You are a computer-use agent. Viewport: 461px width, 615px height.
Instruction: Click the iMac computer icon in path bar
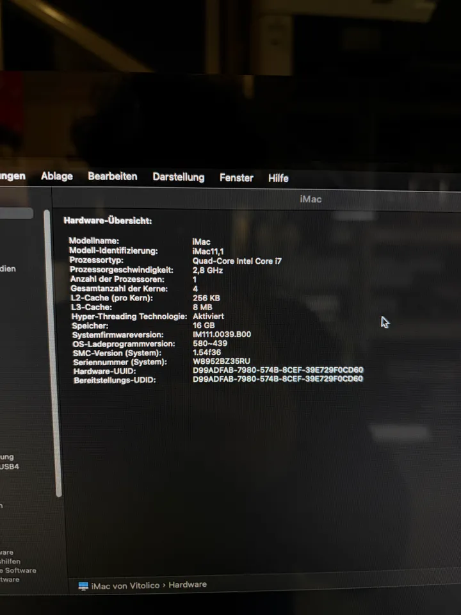(83, 586)
